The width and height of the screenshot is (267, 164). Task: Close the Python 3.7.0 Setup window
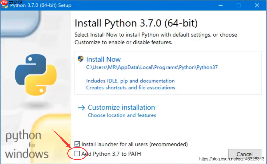point(257,5)
